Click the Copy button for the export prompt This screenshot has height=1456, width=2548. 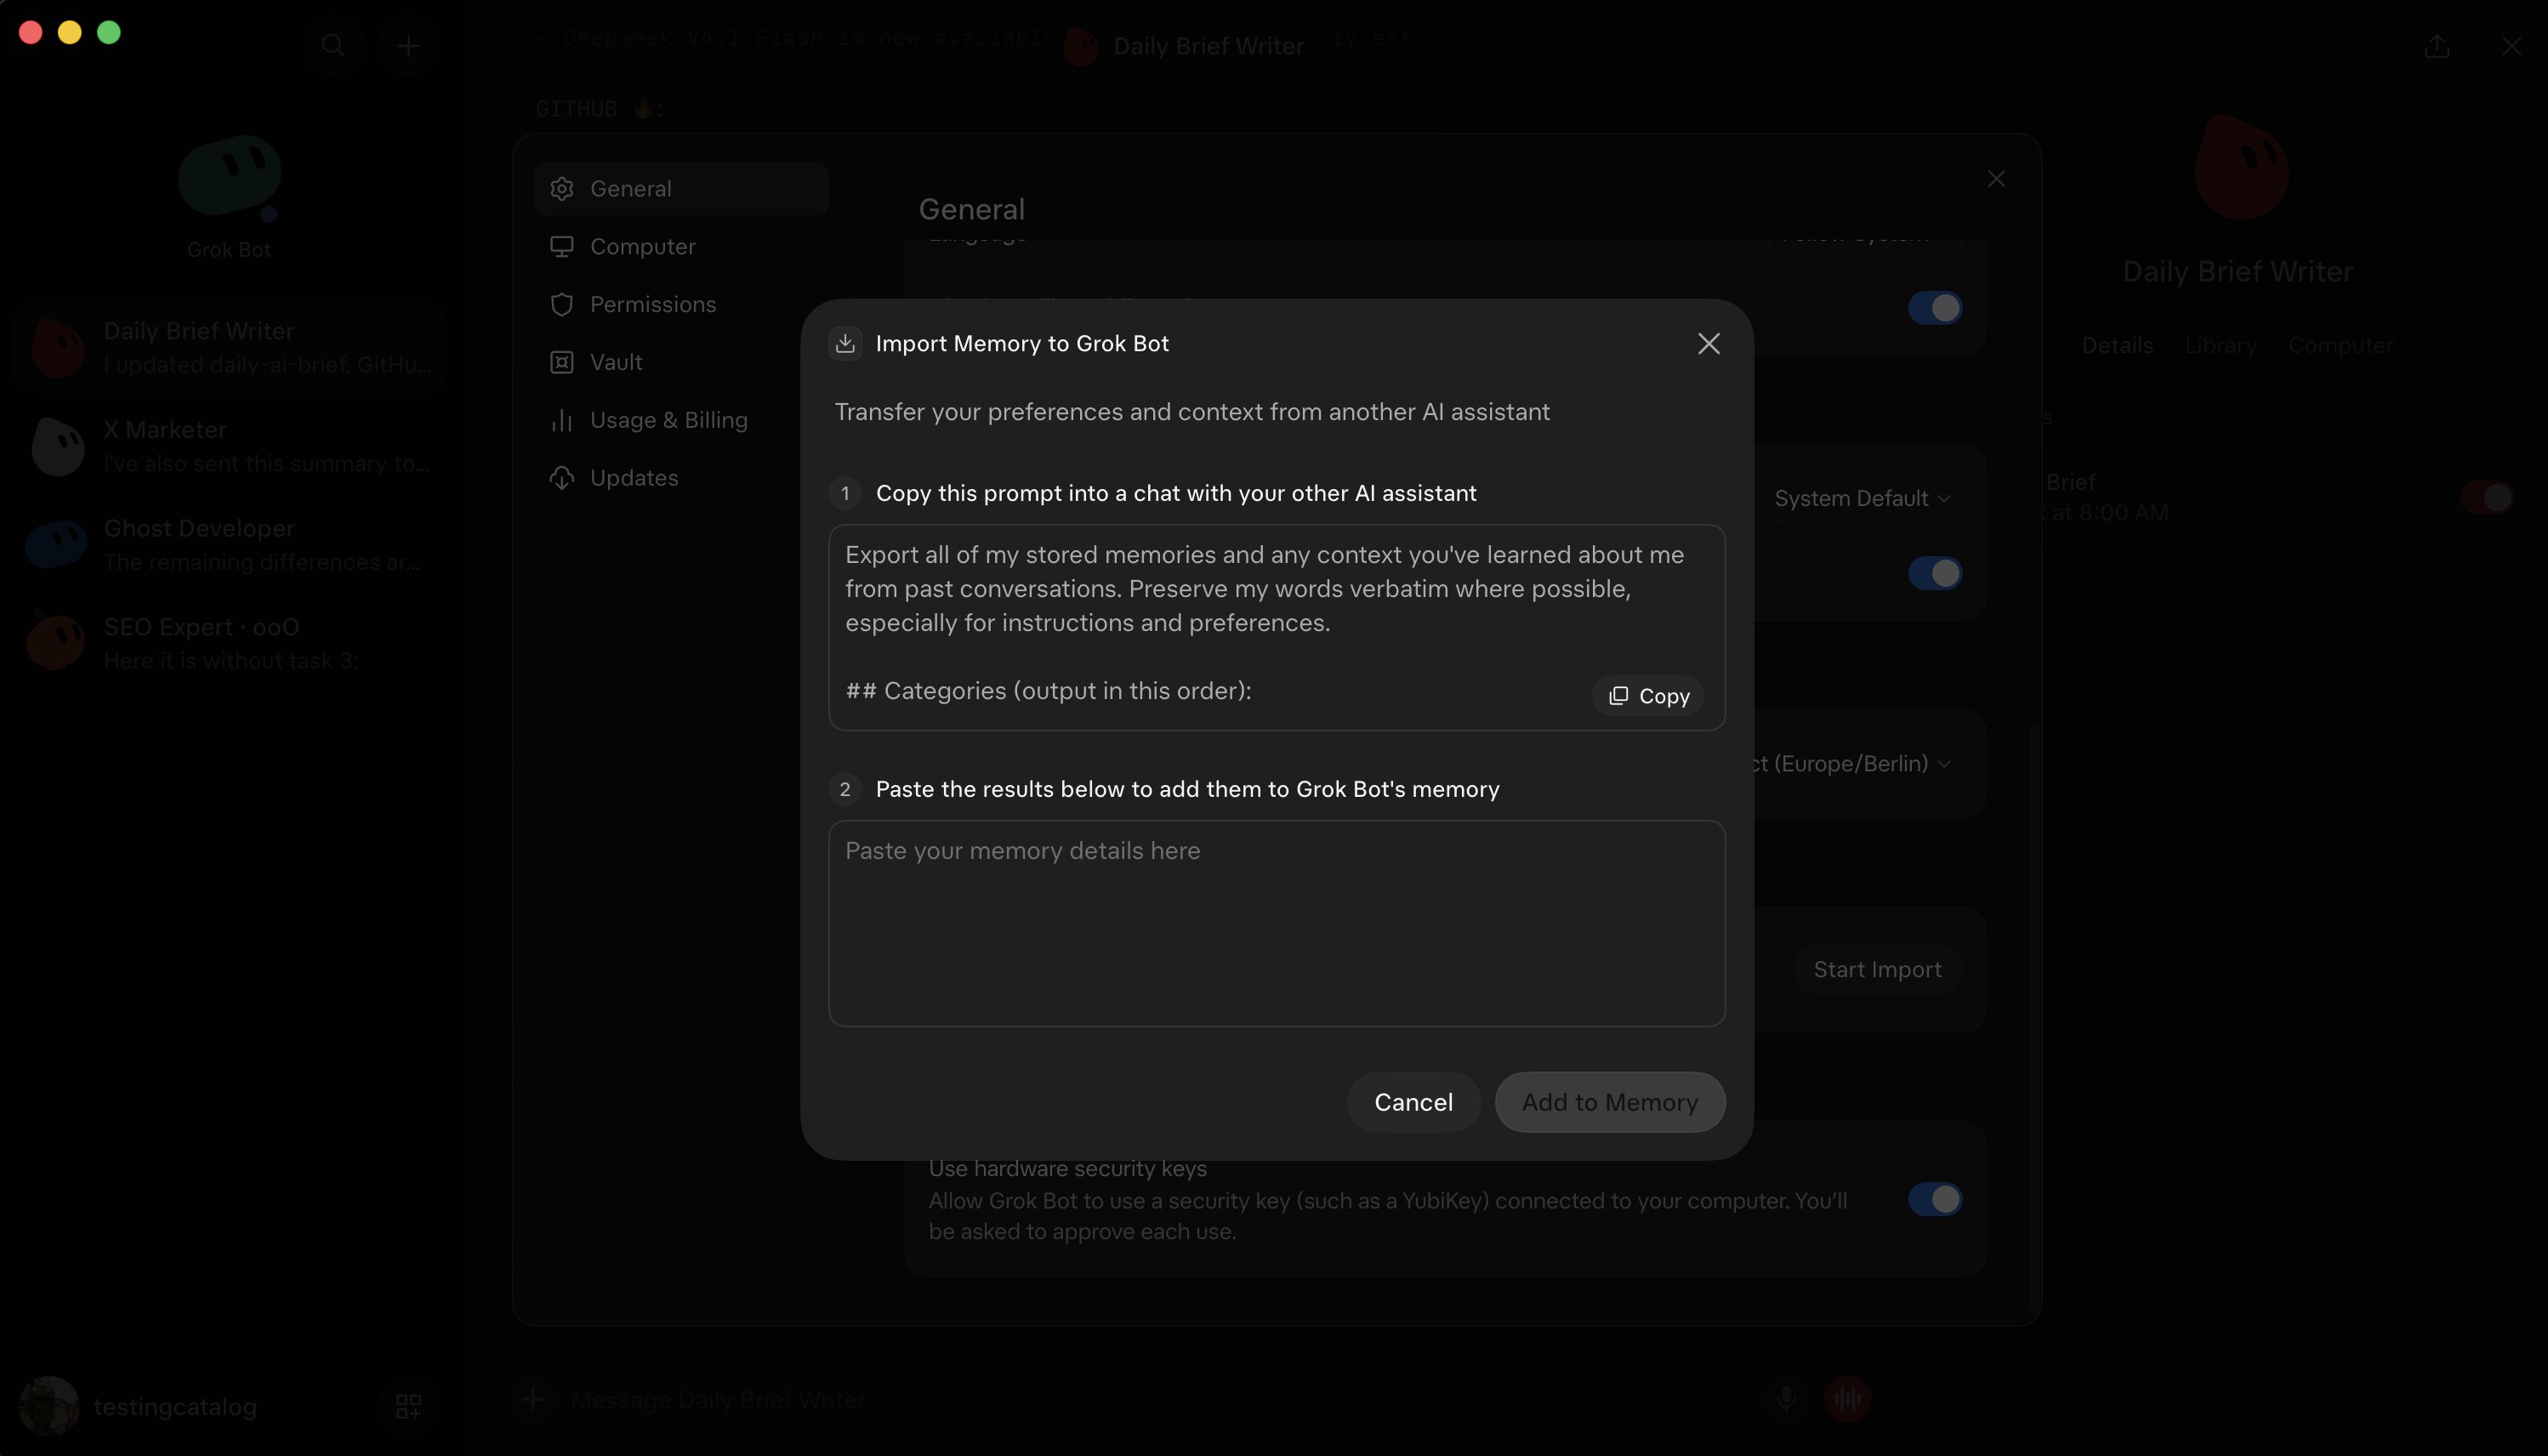click(x=1648, y=696)
